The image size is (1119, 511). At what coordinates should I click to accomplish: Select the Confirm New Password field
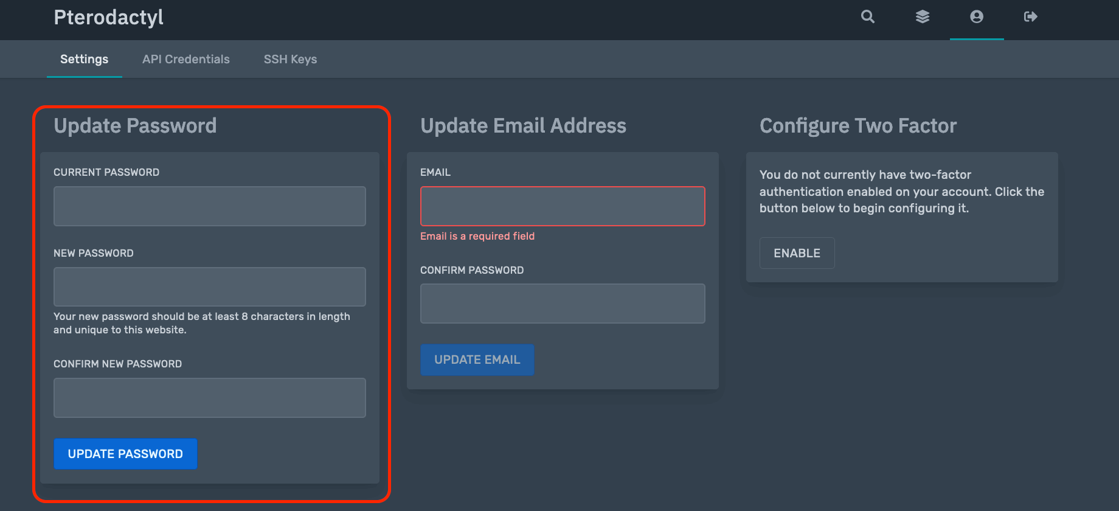point(210,398)
